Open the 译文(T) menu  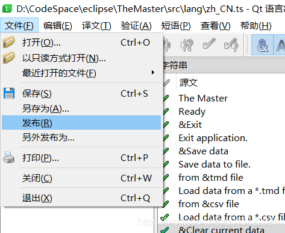(x=96, y=26)
